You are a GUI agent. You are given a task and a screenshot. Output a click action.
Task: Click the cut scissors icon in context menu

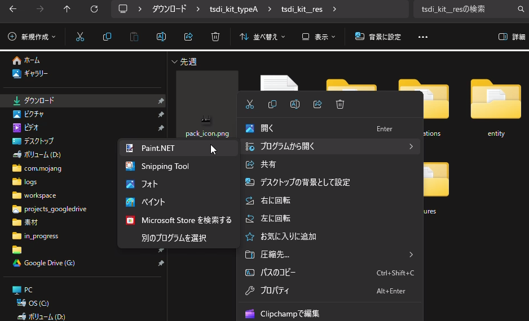click(x=250, y=104)
